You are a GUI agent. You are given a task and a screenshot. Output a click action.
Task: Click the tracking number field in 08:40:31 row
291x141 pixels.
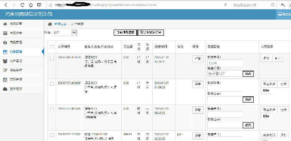point(225,114)
